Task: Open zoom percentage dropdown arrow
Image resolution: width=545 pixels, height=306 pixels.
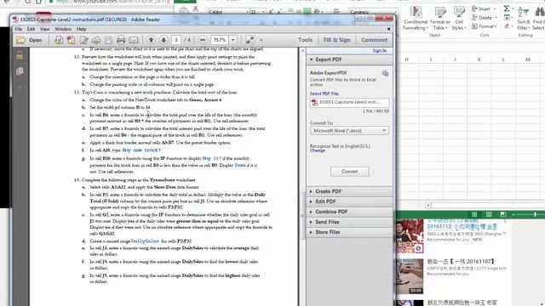Action: pos(233,40)
